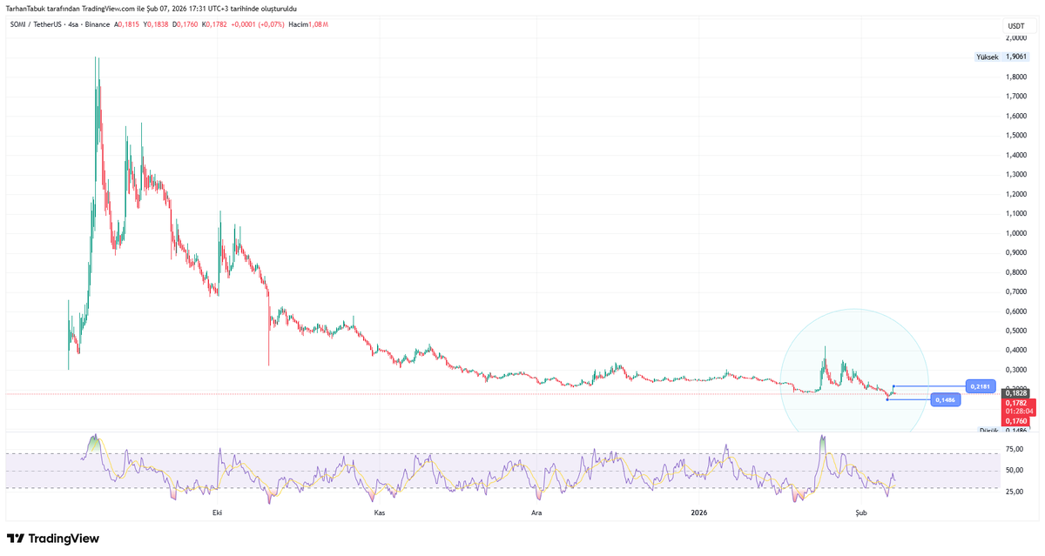This screenshot has height=556, width=1045.
Task: Click the Kas month label on time axis
Action: coord(379,513)
